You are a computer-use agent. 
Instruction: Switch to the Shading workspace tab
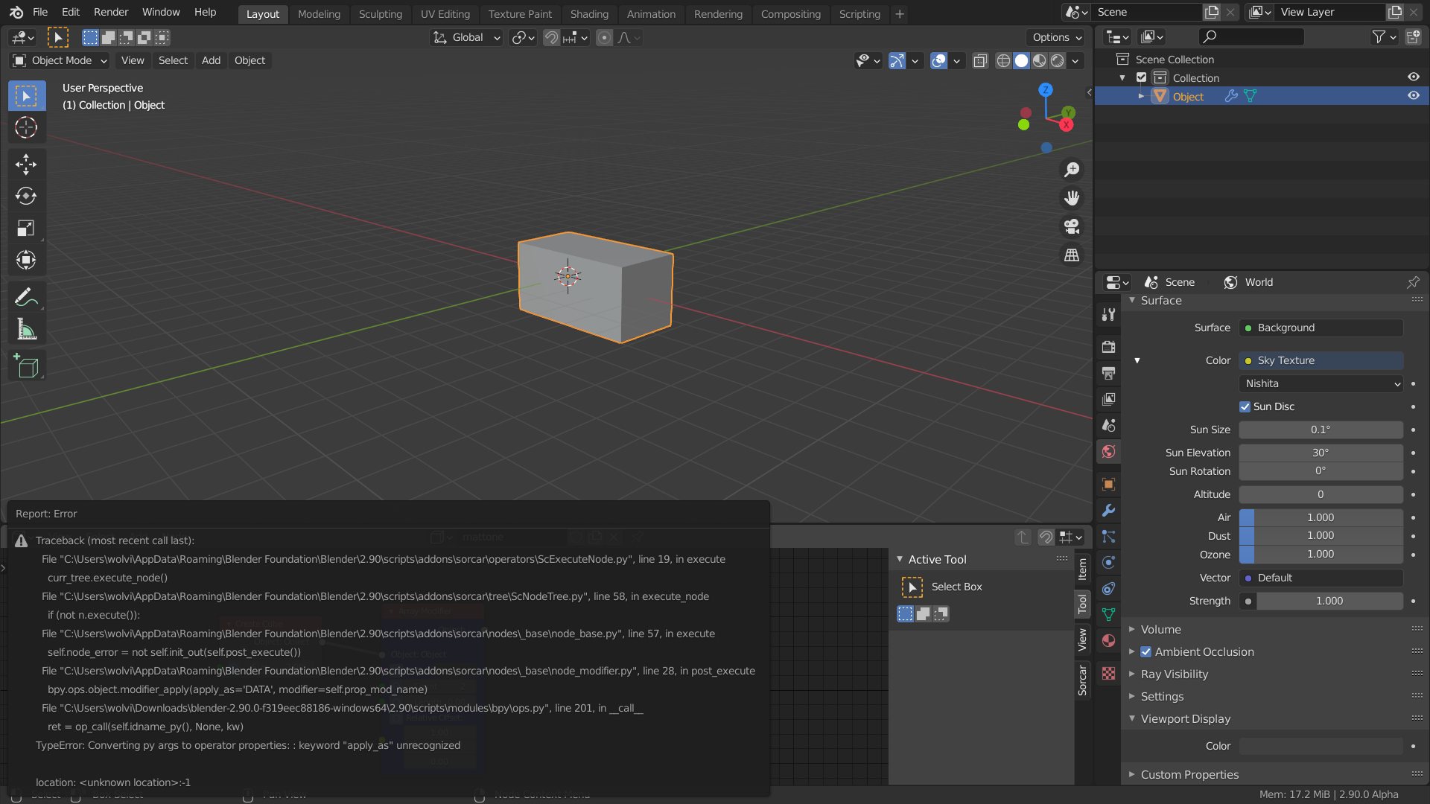pyautogui.click(x=589, y=14)
